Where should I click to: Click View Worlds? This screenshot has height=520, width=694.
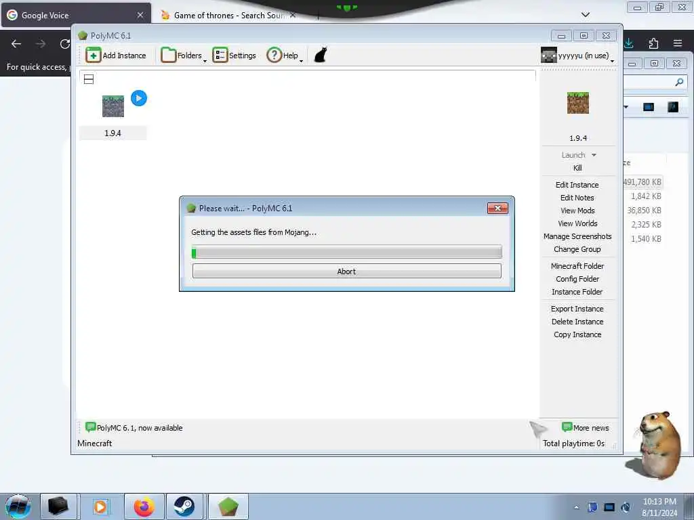577,223
